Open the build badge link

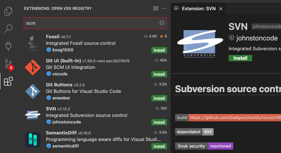click(x=228, y=118)
